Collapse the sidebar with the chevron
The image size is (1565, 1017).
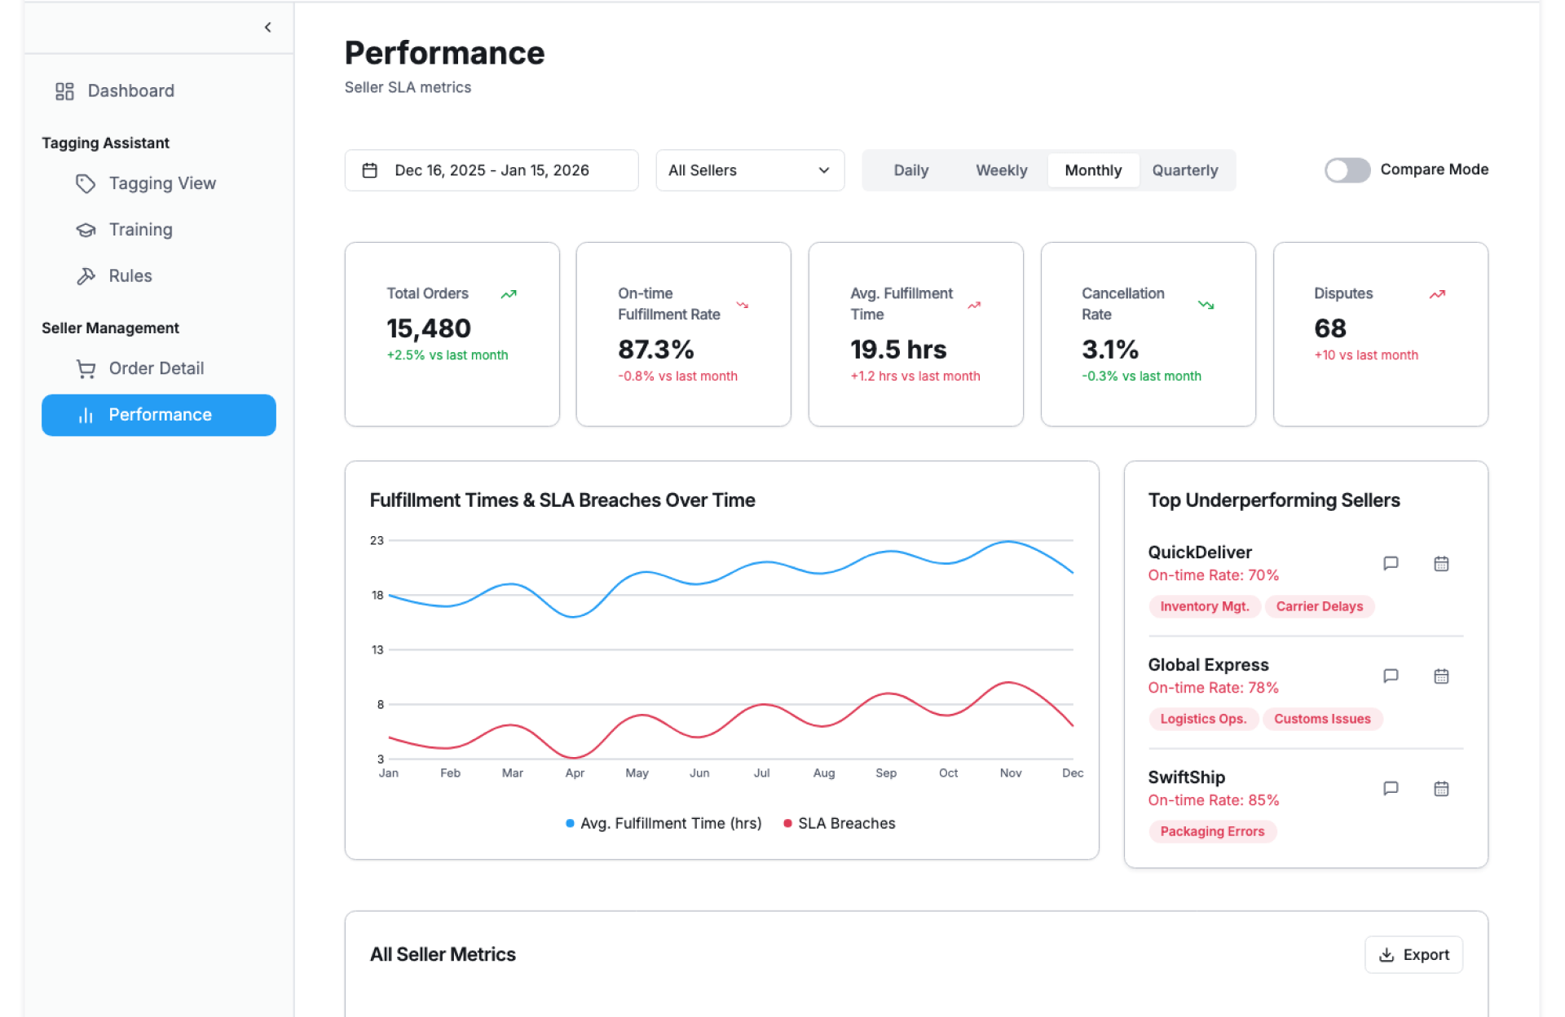(267, 27)
